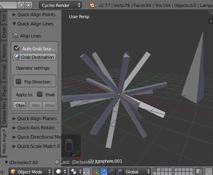
Task: Select Mes apply-to option
Action: (x=35, y=105)
